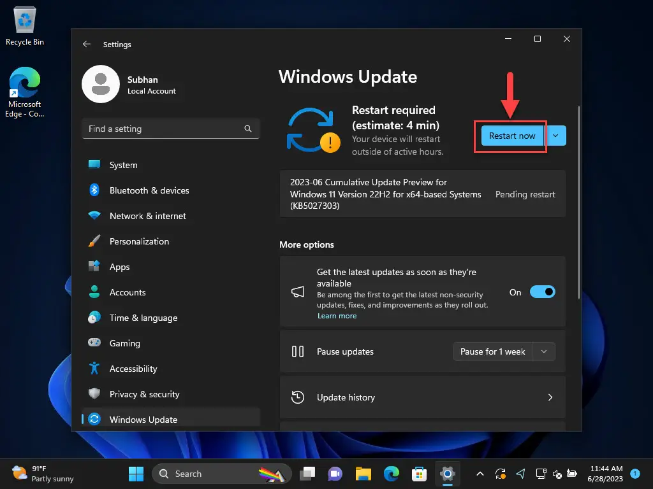The image size is (653, 489).
Task: Open File Explorer from the taskbar
Action: pyautogui.click(x=363, y=474)
